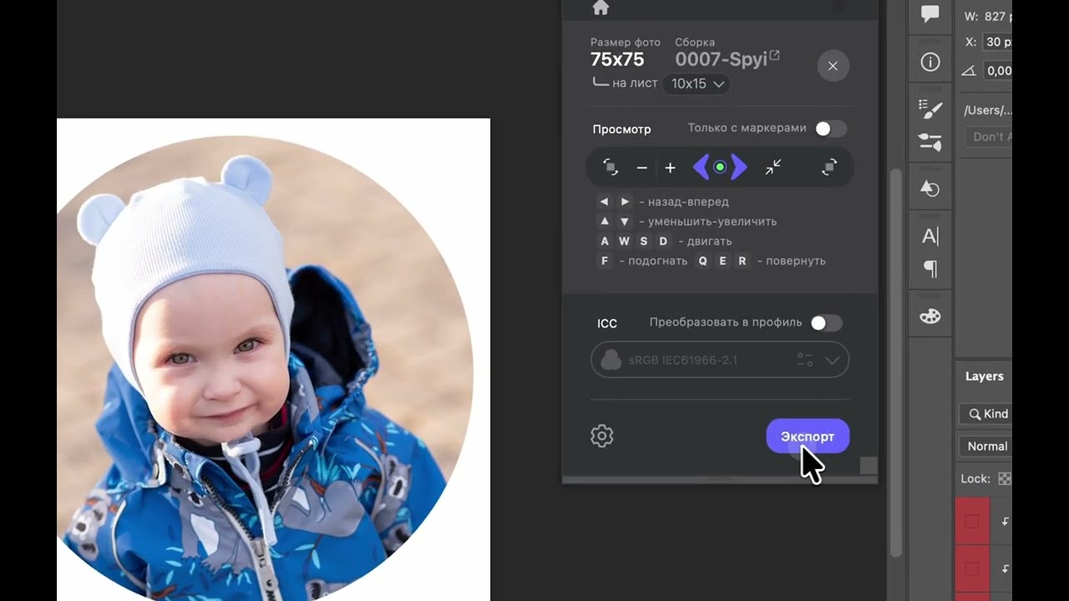Open the Paragraph panel icon
1069x601 pixels.
click(930, 269)
